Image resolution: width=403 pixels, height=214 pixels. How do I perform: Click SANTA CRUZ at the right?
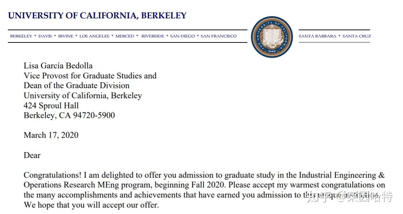[357, 36]
